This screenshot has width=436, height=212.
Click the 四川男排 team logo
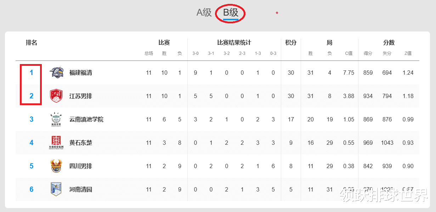click(x=56, y=166)
